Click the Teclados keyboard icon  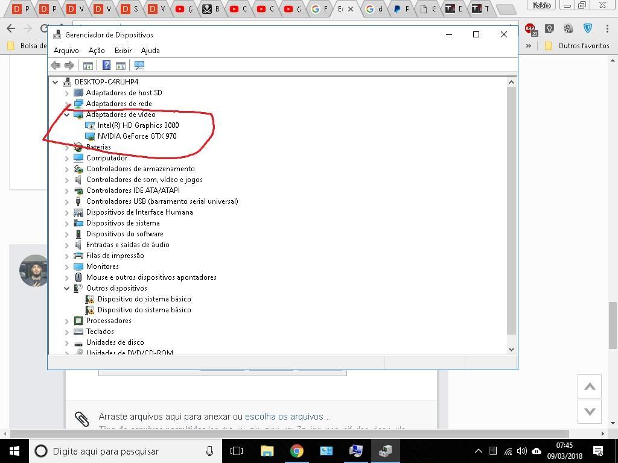(x=78, y=332)
